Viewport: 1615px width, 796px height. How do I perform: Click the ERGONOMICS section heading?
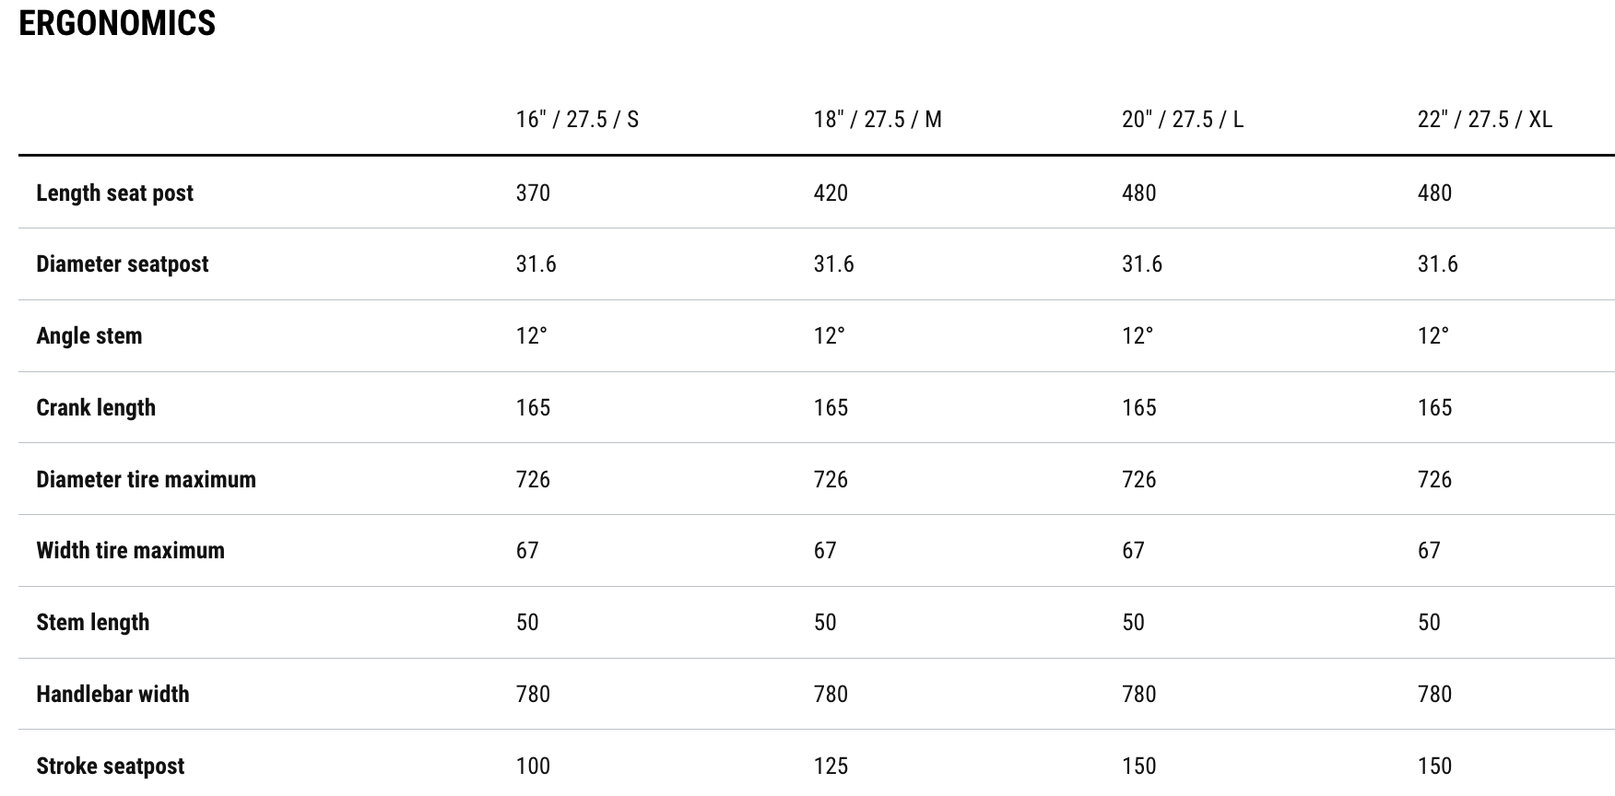click(117, 23)
